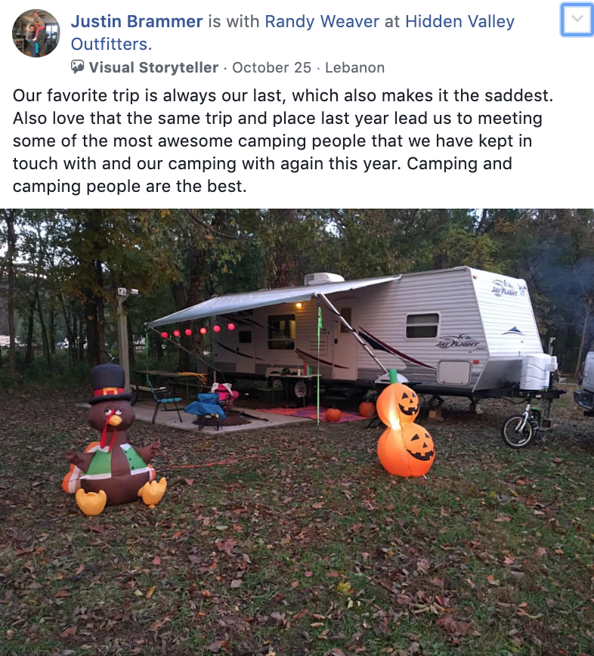Click the red string lights under awning

196,330
